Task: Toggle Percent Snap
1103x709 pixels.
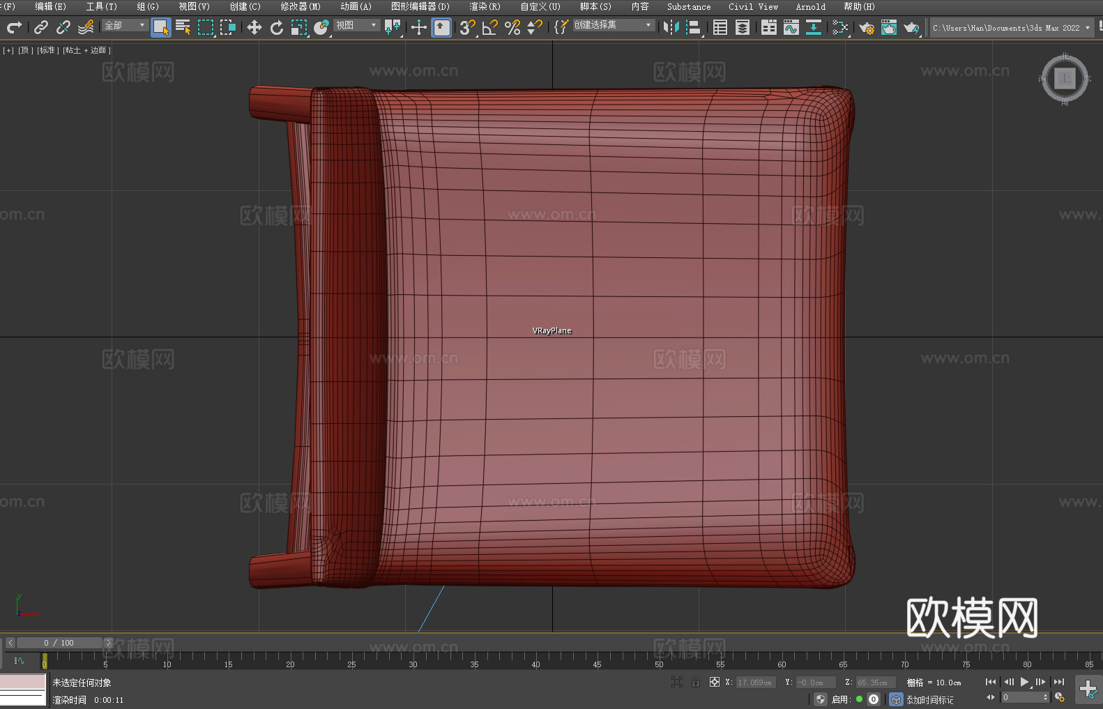Action: 512,27
